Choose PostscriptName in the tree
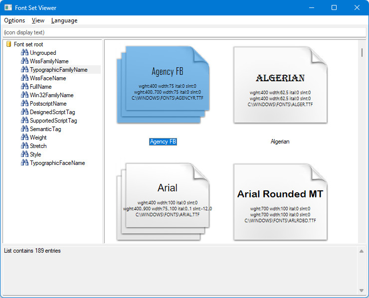The height and width of the screenshot is (298, 369). 48,104
